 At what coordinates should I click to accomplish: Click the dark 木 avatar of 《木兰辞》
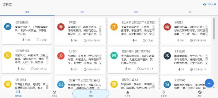(x=167, y=56)
